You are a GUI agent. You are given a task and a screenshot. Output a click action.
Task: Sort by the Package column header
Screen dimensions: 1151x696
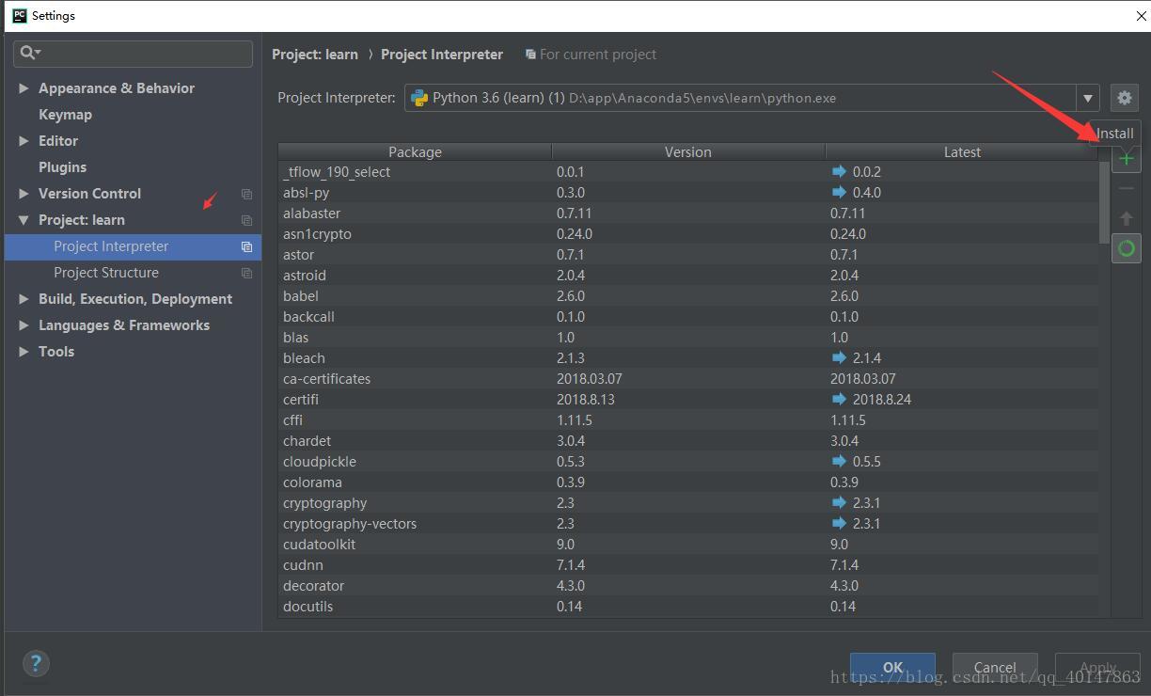coord(415,151)
